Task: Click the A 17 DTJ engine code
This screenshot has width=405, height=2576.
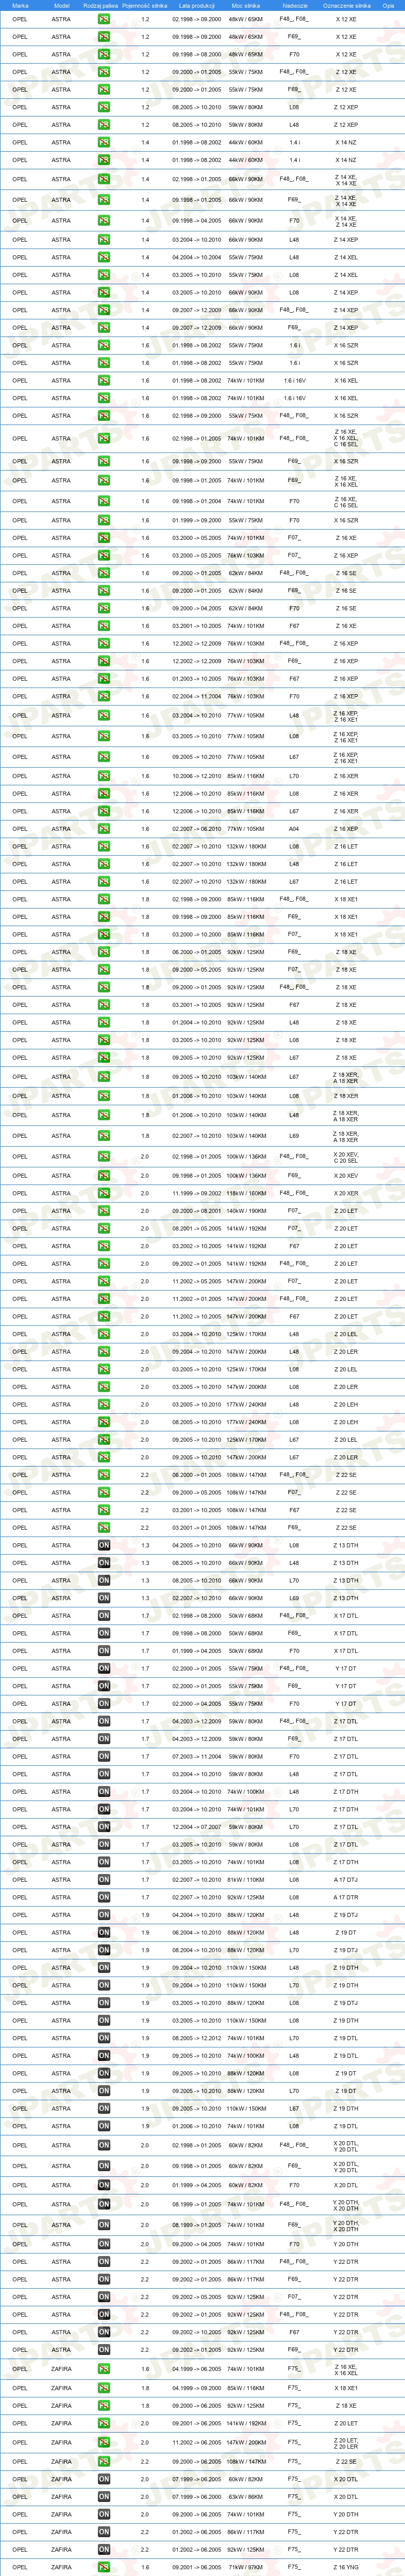Action: click(346, 1879)
